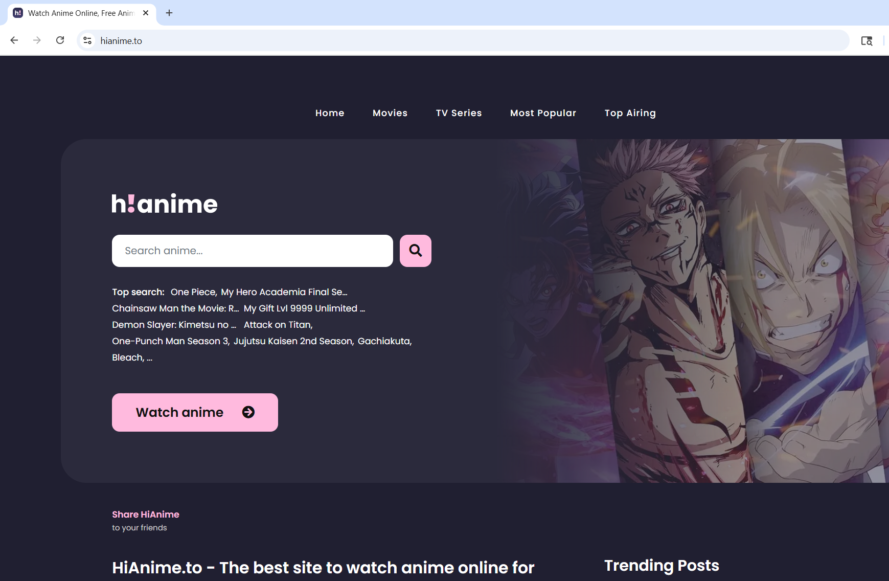Open the Attack on Titan top search link
Viewport: 889px width, 581px height.
[278, 325]
